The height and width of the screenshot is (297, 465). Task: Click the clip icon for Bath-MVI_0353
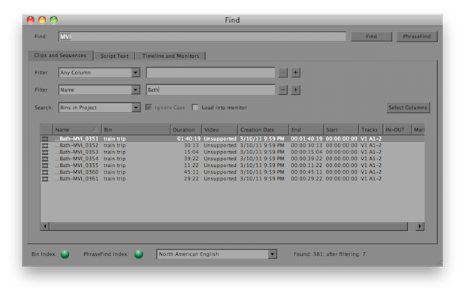45,152
